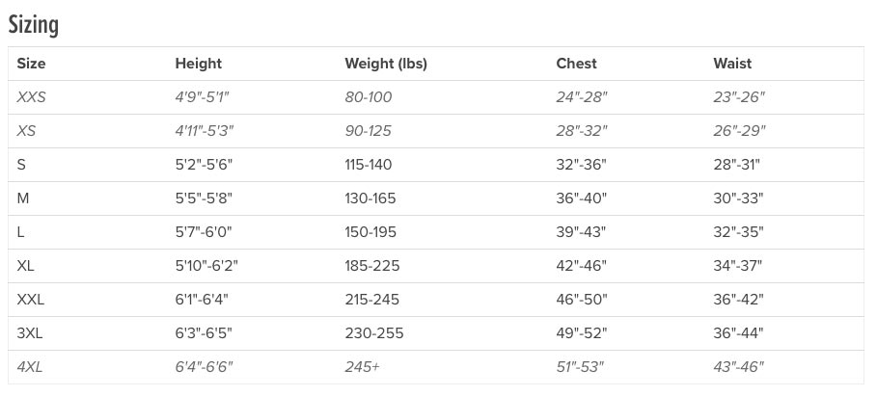Select the S size row label

click(21, 165)
